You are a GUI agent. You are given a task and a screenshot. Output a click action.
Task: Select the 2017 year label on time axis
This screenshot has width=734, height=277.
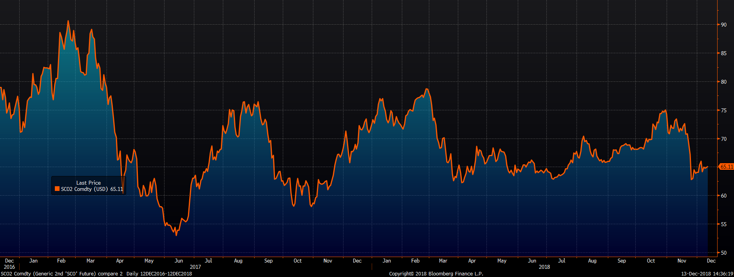(195, 267)
